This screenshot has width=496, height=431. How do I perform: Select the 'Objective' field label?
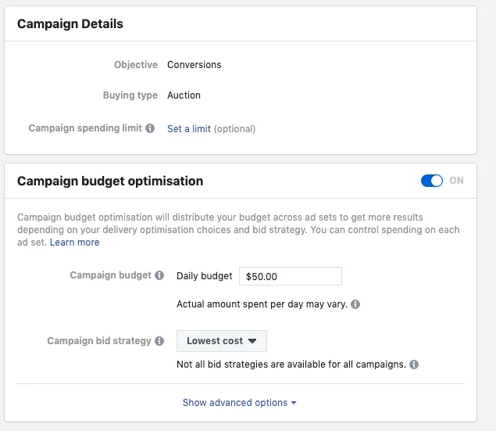136,65
